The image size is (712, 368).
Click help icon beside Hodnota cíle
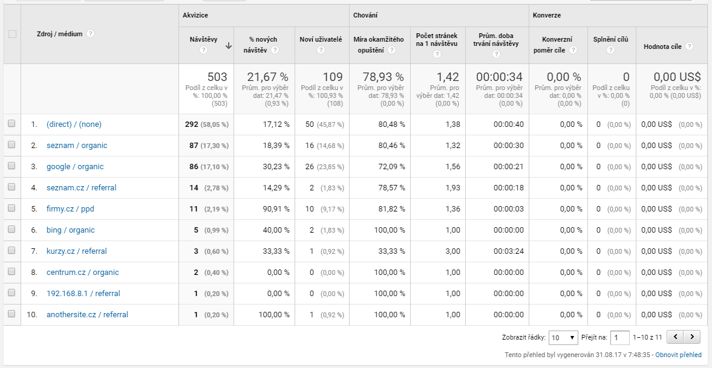coord(689,46)
